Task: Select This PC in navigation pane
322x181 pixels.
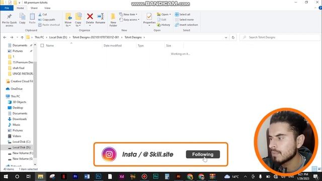Action: pos(13,96)
